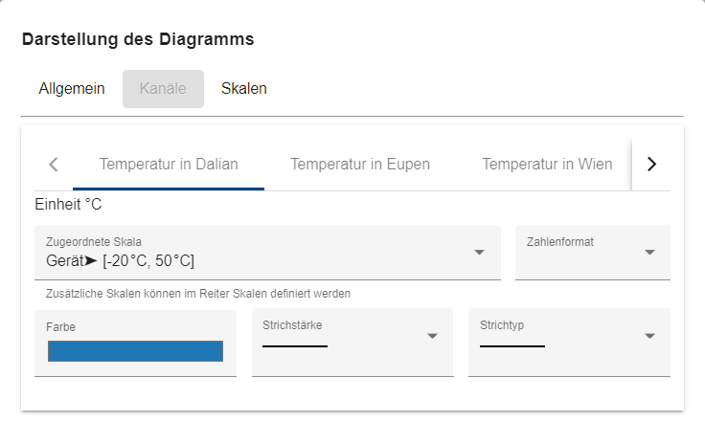Screen dimensions: 705x422
Task: Select Temperatur in Dalian channel tab
Action: click(169, 165)
